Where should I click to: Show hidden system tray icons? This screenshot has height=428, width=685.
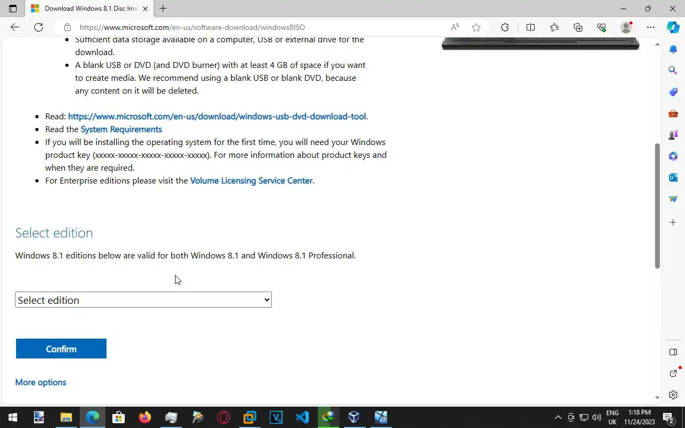[x=558, y=417]
